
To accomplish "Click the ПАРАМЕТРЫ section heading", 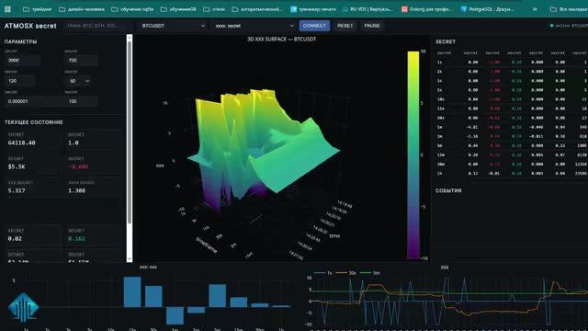I will point(20,41).
